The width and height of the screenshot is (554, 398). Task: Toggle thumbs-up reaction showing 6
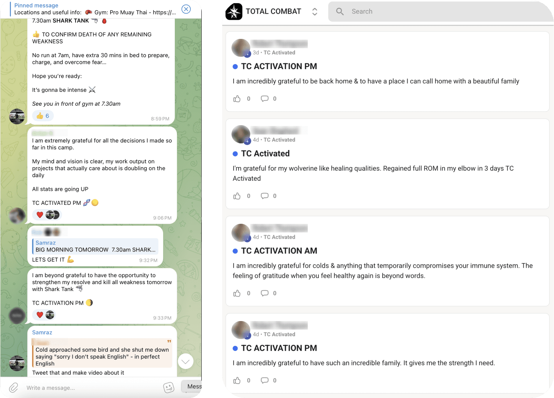(43, 116)
